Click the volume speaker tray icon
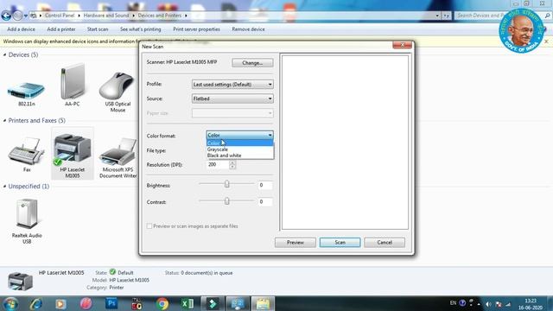Viewport: 553px width, 311px height. (x=488, y=303)
